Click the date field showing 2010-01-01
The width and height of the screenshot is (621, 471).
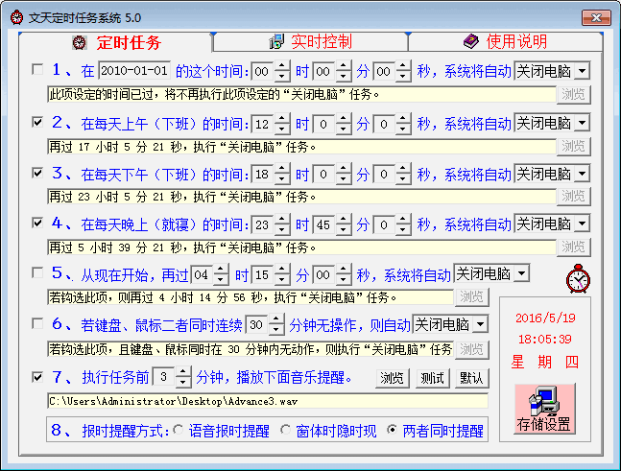click(x=134, y=71)
